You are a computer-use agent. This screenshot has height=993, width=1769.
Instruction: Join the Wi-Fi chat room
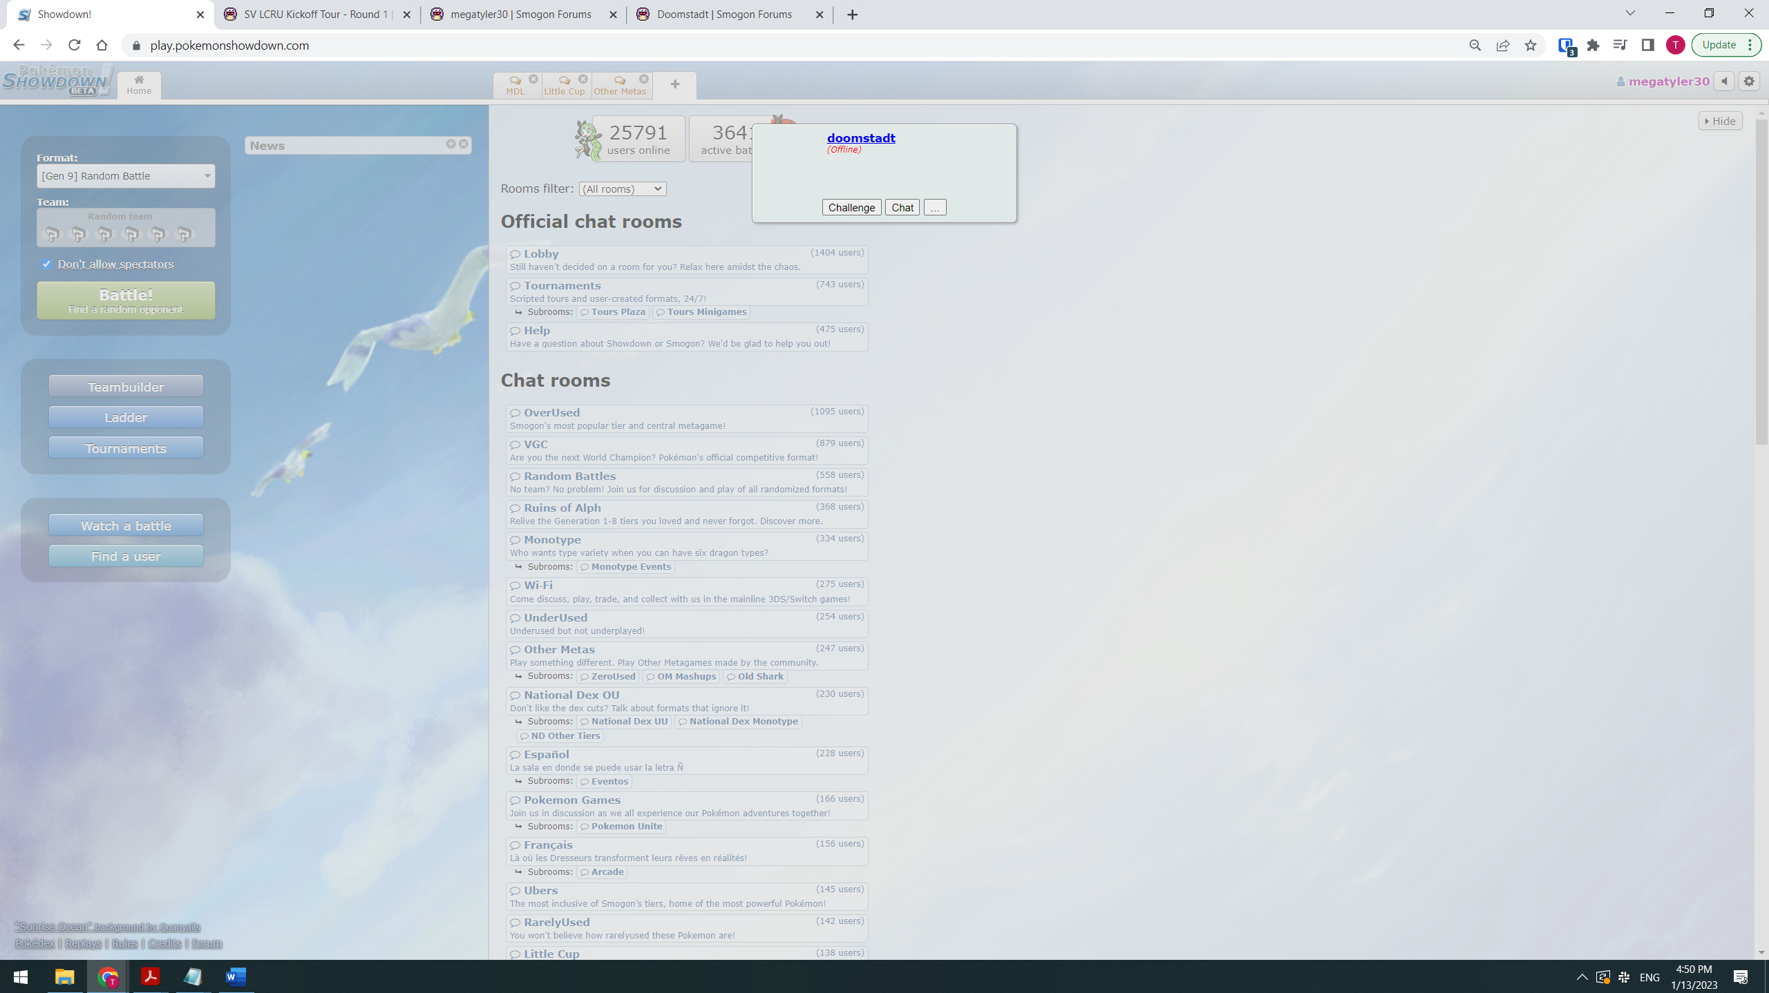tap(687, 592)
